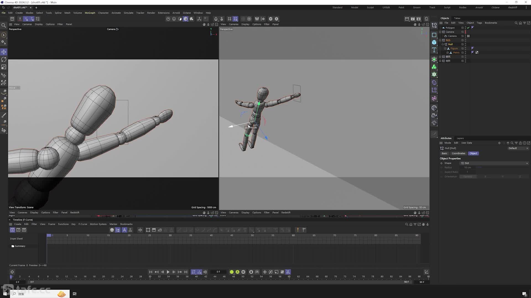The height and width of the screenshot is (298, 531).
Task: Switch timeline to Dope Sheet mode icon
Action: [x=12, y=230]
